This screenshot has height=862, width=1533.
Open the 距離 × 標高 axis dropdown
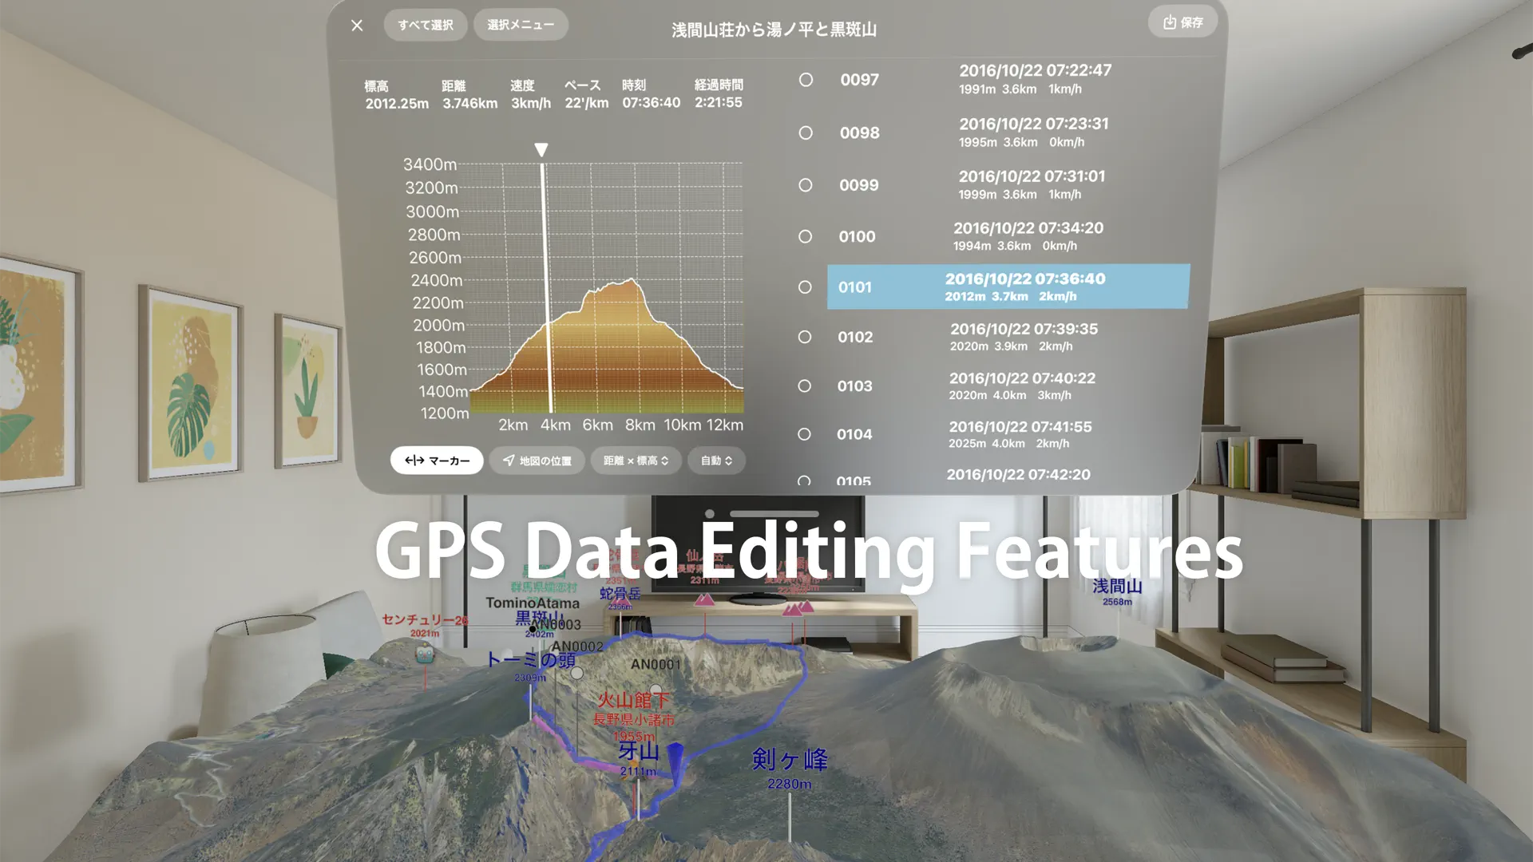click(636, 461)
